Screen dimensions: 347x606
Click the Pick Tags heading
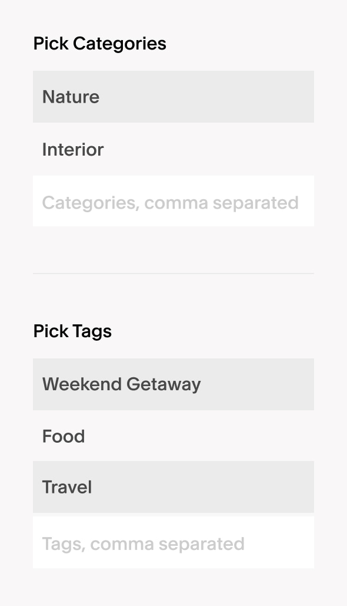pos(72,331)
